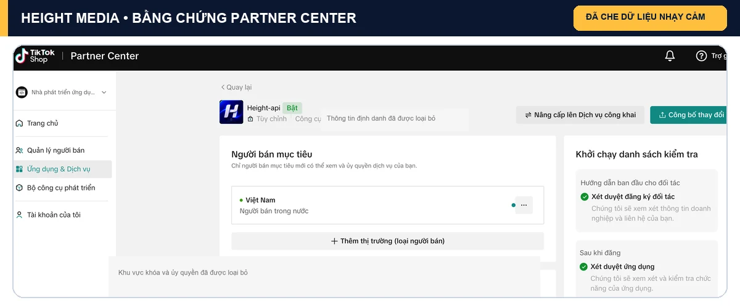740x308 pixels.
Task: Click the Height-api app name
Action: point(263,108)
